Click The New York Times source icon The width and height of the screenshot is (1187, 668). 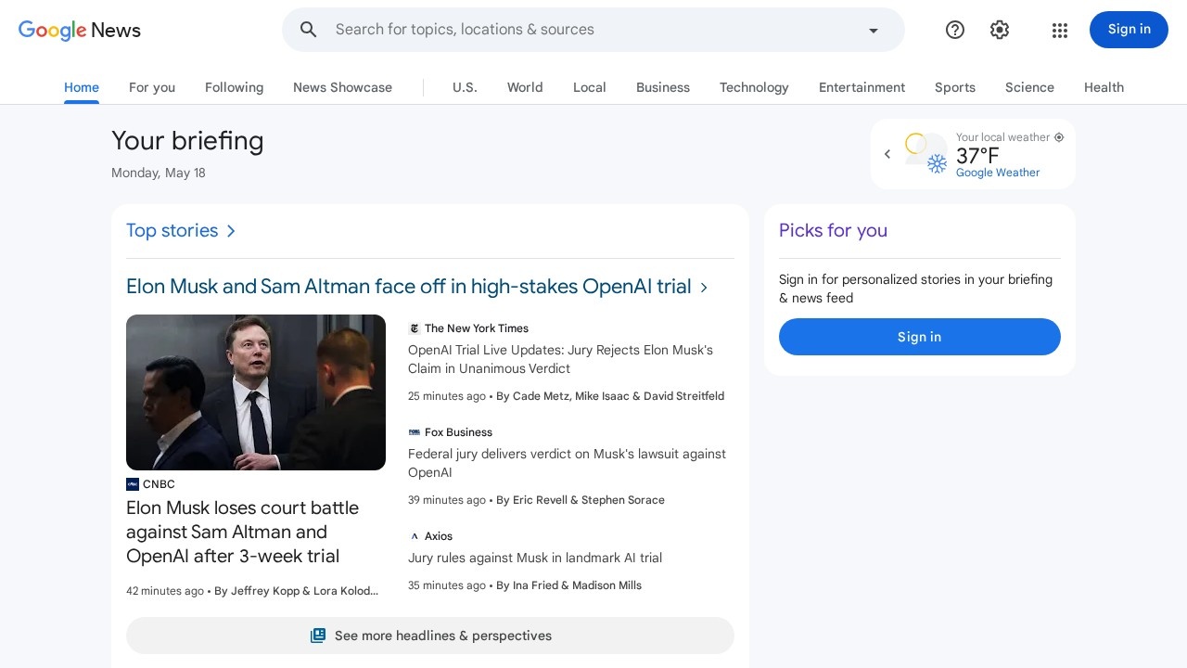(415, 328)
